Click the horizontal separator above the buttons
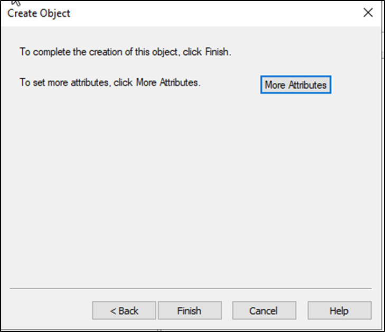Image resolution: width=385 pixels, height=332 pixels. point(190,289)
